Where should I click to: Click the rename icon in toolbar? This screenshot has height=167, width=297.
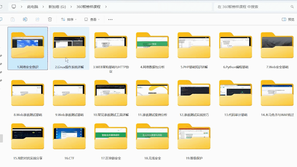coord(25,19)
